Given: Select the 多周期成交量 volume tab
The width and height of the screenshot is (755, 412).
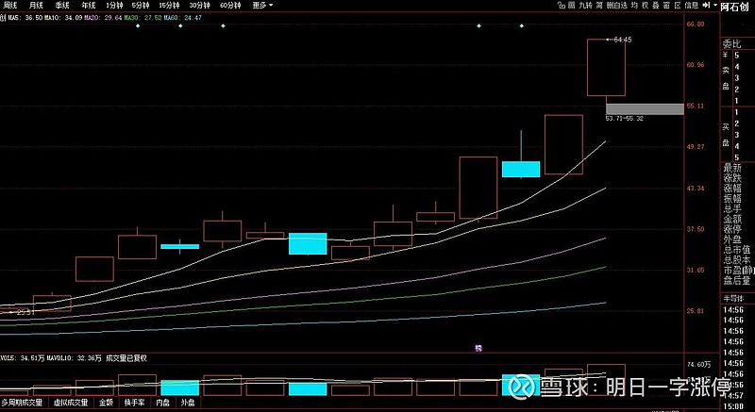Looking at the screenshot, I should pyautogui.click(x=22, y=403).
